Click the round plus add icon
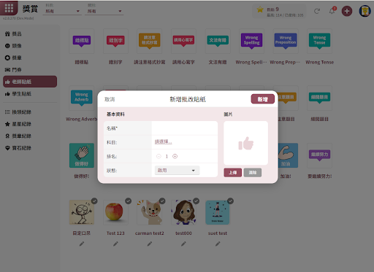 (x=347, y=11)
